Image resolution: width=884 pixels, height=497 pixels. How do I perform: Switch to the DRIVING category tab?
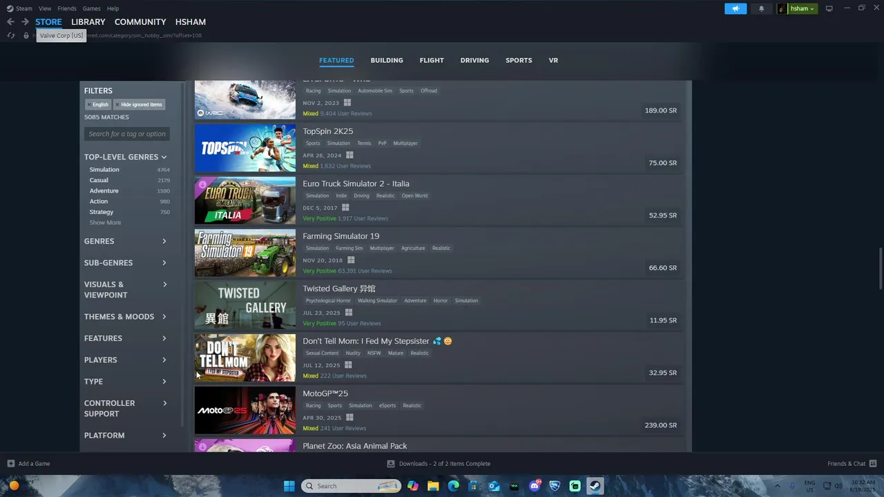[474, 60]
